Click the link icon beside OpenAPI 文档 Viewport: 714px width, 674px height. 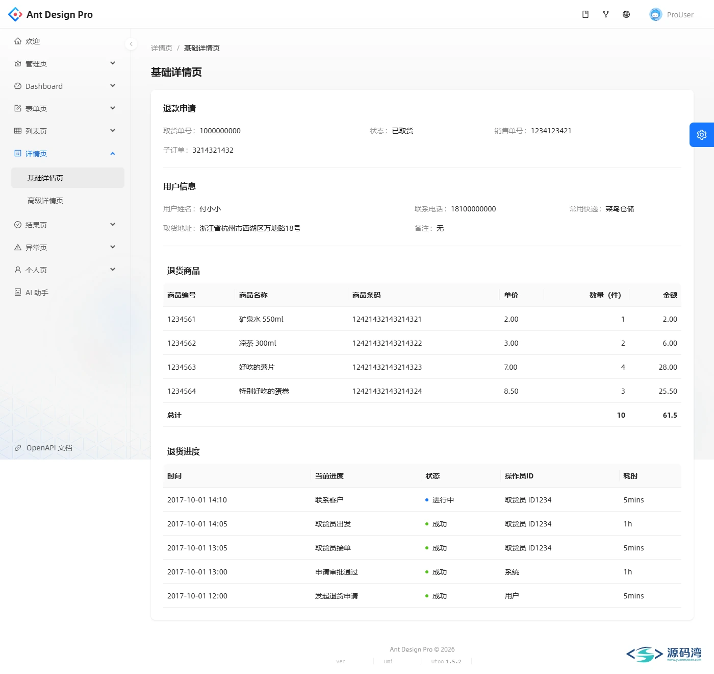18,448
